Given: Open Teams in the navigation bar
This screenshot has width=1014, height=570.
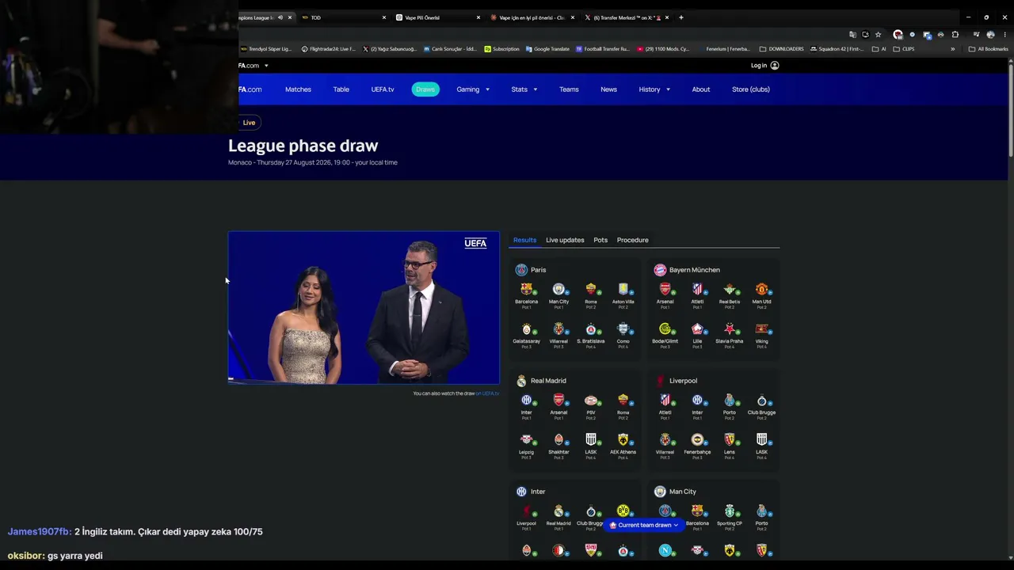Looking at the screenshot, I should 569,89.
